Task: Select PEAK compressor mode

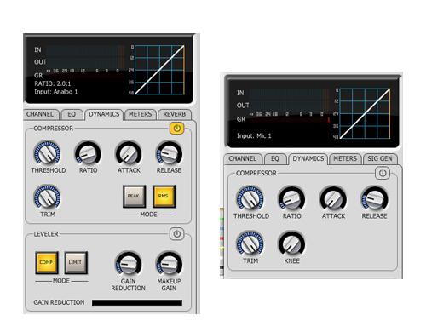Action: click(x=134, y=197)
